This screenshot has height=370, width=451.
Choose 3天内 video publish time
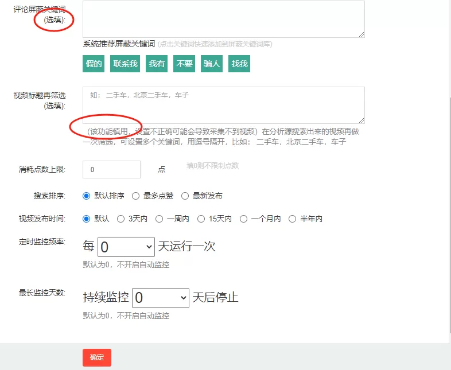[121, 219]
